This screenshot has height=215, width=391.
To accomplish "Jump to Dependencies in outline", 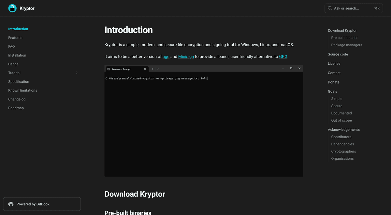I will pyautogui.click(x=342, y=144).
